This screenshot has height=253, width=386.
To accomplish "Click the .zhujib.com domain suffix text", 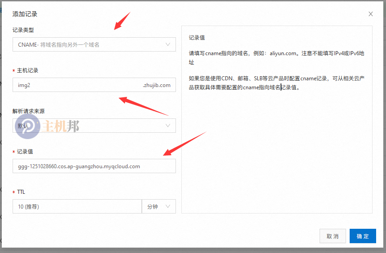I will pyautogui.click(x=157, y=85).
